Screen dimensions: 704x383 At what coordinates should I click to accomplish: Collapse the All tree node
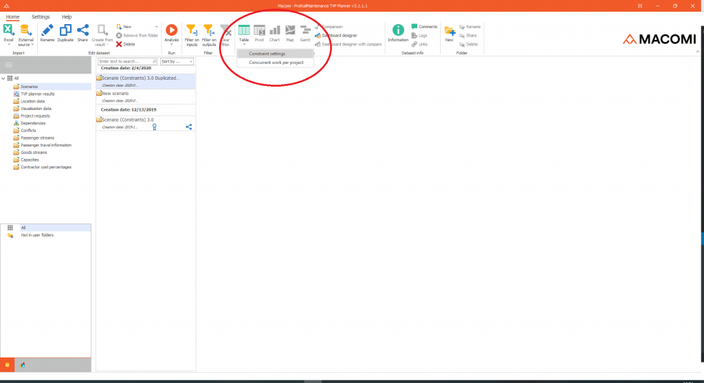coord(3,78)
